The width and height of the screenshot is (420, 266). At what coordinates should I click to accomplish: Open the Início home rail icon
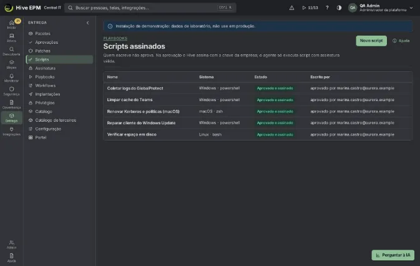tap(11, 24)
